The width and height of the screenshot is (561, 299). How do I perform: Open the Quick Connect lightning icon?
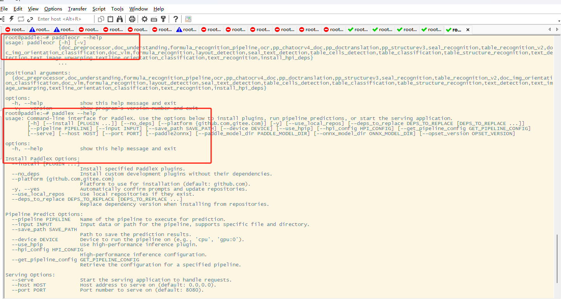point(12,19)
